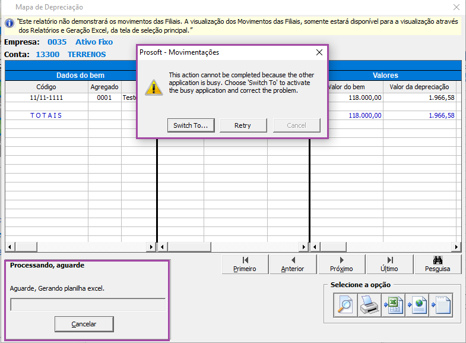
Task: Click the disabled Cancel dialog button
Action: [296, 125]
